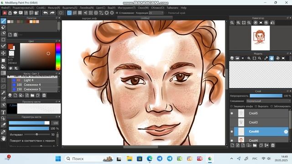292x164 pixels.
Task: Select the Lasso selection tool
Action: [x=3, y=86]
